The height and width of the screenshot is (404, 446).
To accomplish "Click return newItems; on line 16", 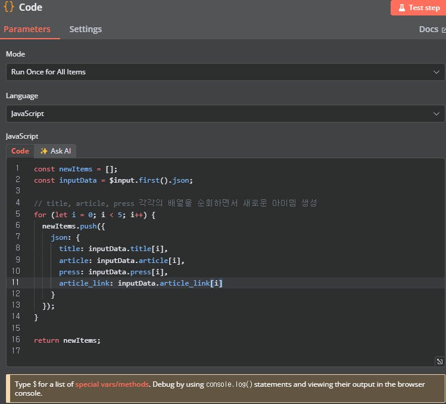I will [67, 340].
